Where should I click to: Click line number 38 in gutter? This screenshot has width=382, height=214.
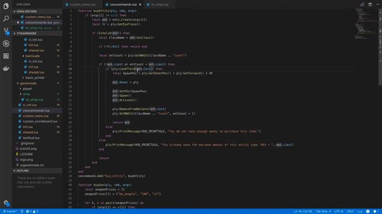pyautogui.click(x=70, y=176)
